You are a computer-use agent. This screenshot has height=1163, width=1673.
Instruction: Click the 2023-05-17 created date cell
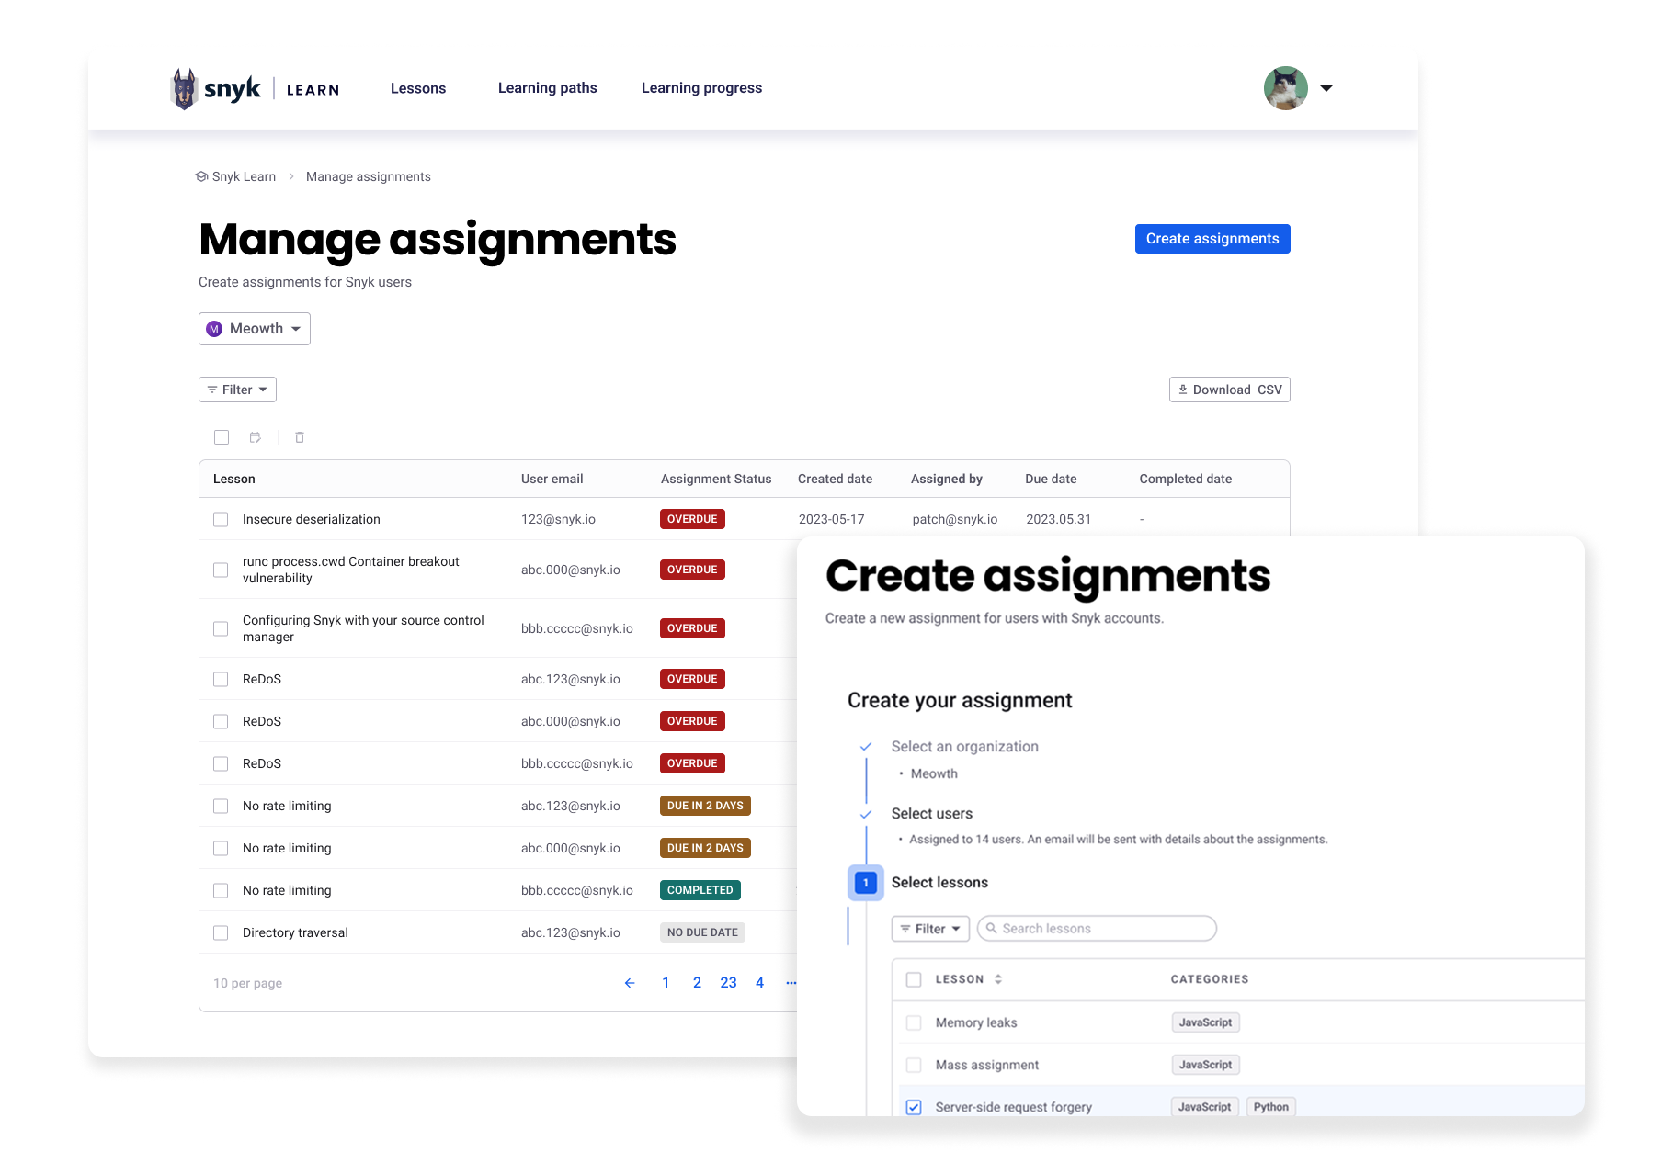click(831, 519)
